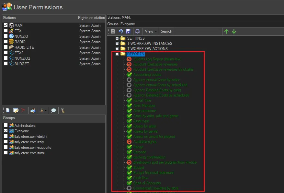Click the undo arrow icon in permissions toolbar

click(x=121, y=31)
